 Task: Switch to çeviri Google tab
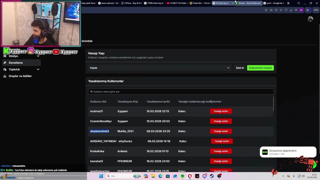274,3
